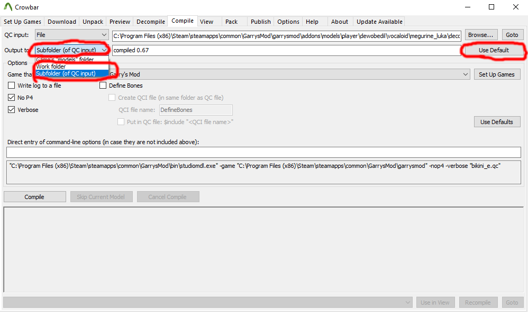Maximize the Crowbar window

[491, 7]
